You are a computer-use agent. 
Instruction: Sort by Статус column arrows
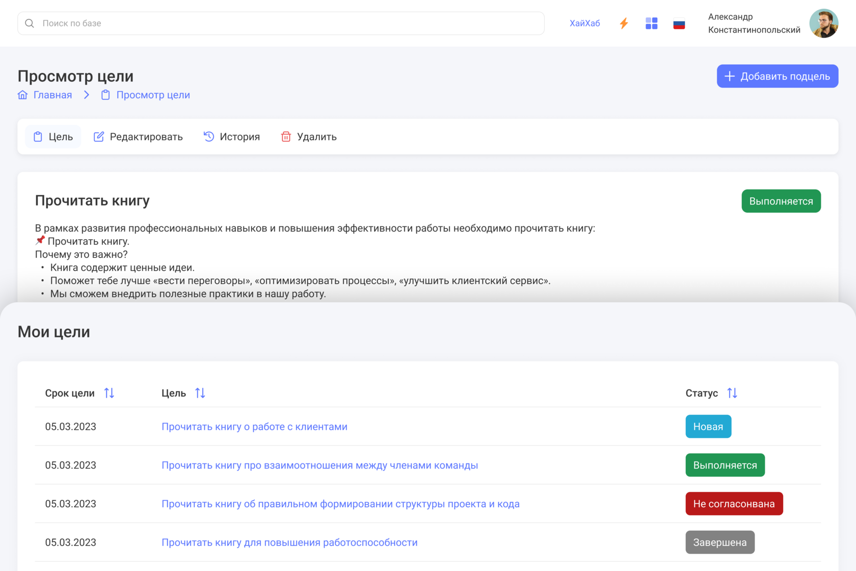tap(732, 393)
